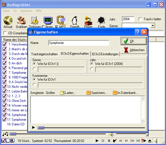Open the Hilfe menu
166x145 pixels.
38,11
